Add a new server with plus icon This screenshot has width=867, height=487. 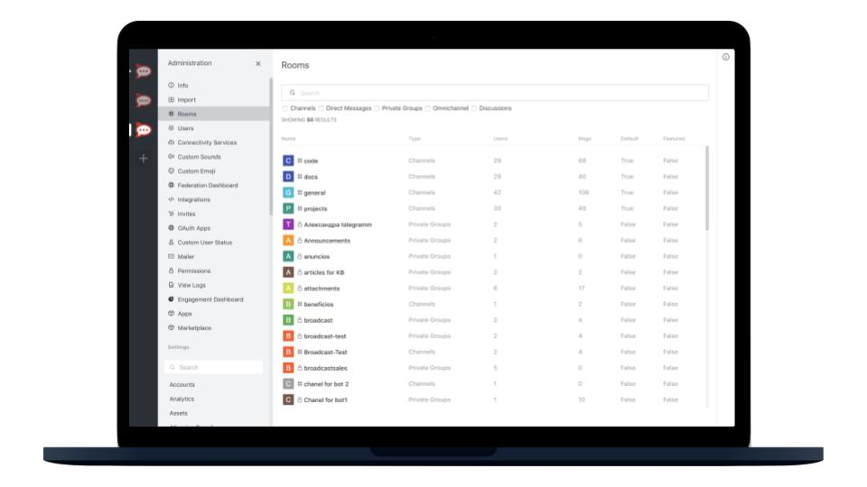point(144,159)
